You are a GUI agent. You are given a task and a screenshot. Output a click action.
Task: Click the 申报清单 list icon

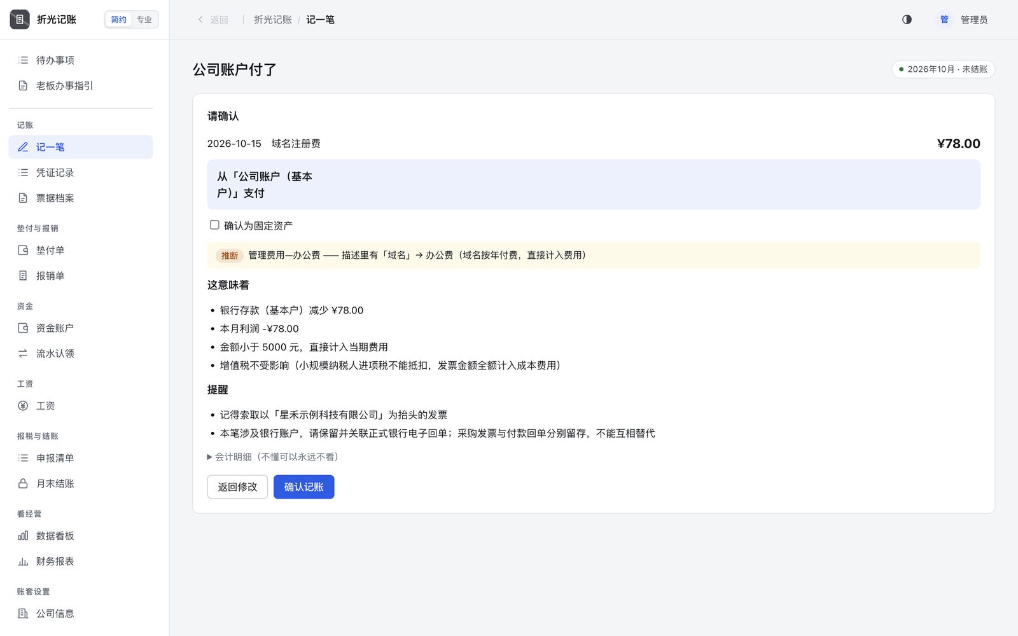pos(23,458)
